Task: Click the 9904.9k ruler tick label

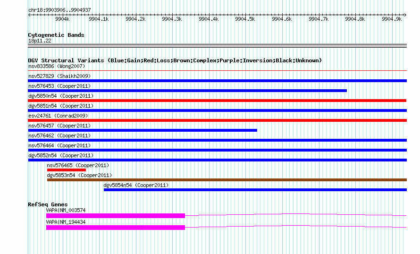Action: pos(392,19)
